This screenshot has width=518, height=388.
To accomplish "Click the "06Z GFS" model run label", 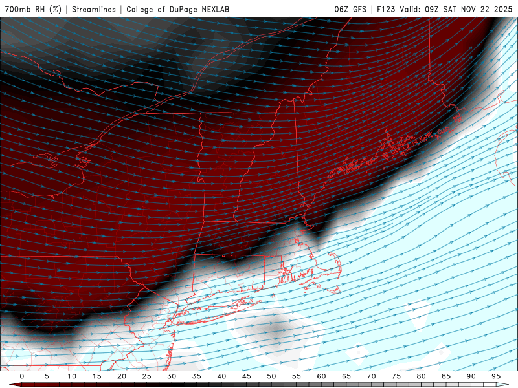I will 350,9.
